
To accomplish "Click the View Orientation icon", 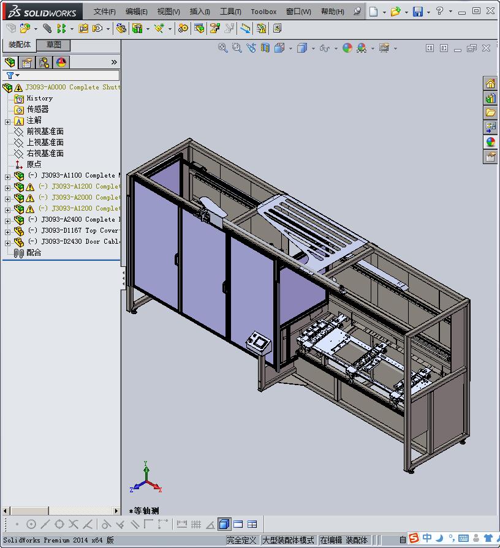I will (x=279, y=48).
